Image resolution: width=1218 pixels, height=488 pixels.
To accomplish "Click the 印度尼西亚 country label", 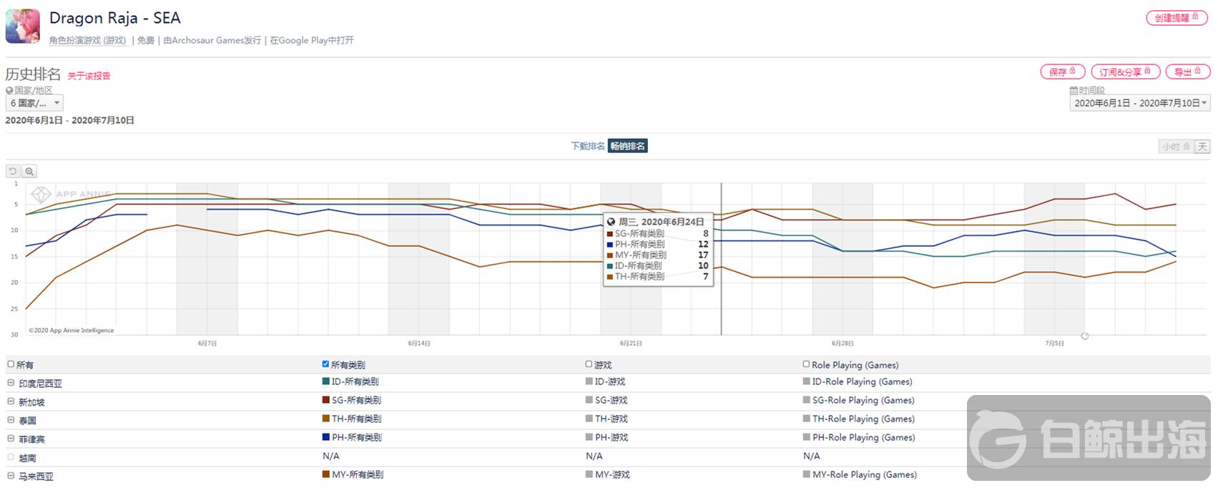I will pos(41,384).
